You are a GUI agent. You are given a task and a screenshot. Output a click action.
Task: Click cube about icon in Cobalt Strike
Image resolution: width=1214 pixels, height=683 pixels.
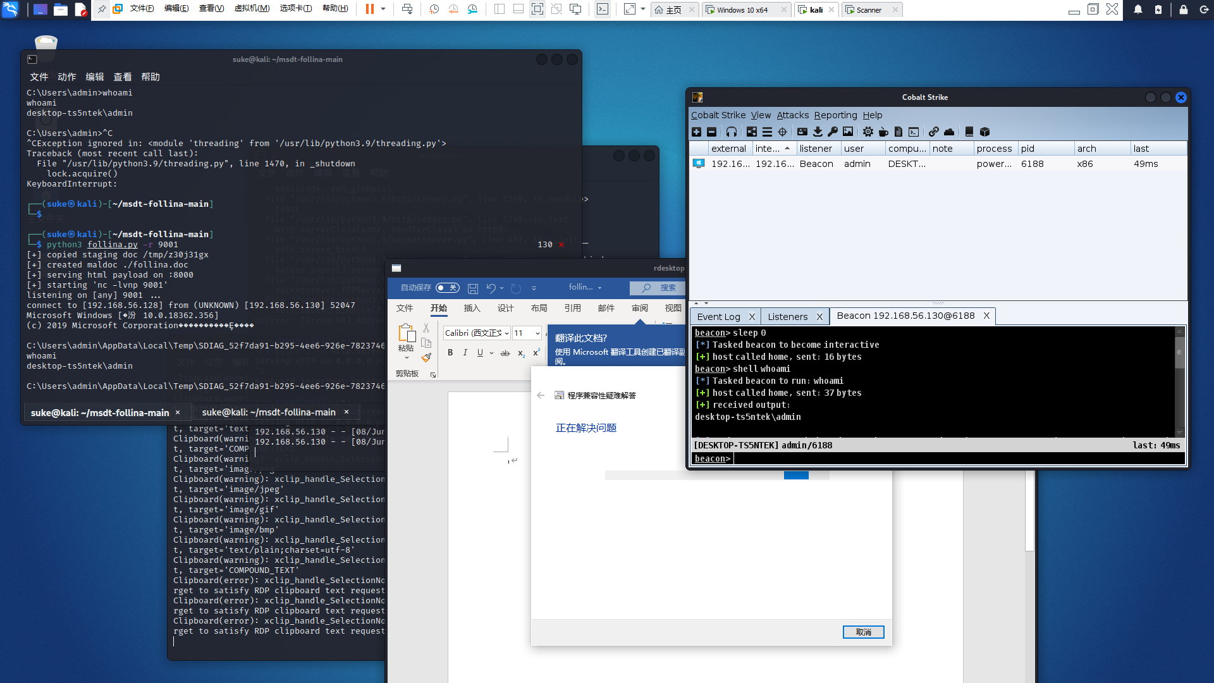[x=984, y=132]
